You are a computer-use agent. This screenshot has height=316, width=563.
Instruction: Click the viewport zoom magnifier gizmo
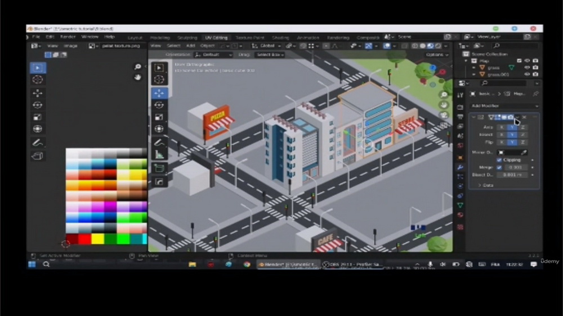[444, 94]
